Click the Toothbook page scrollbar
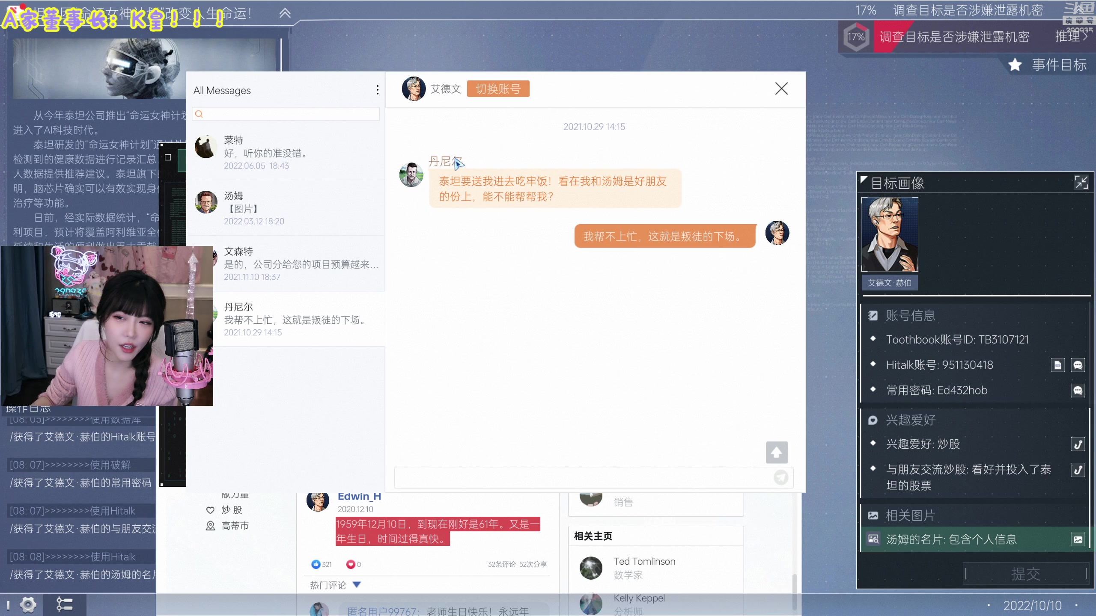Viewport: 1096px width, 616px height. click(x=795, y=592)
